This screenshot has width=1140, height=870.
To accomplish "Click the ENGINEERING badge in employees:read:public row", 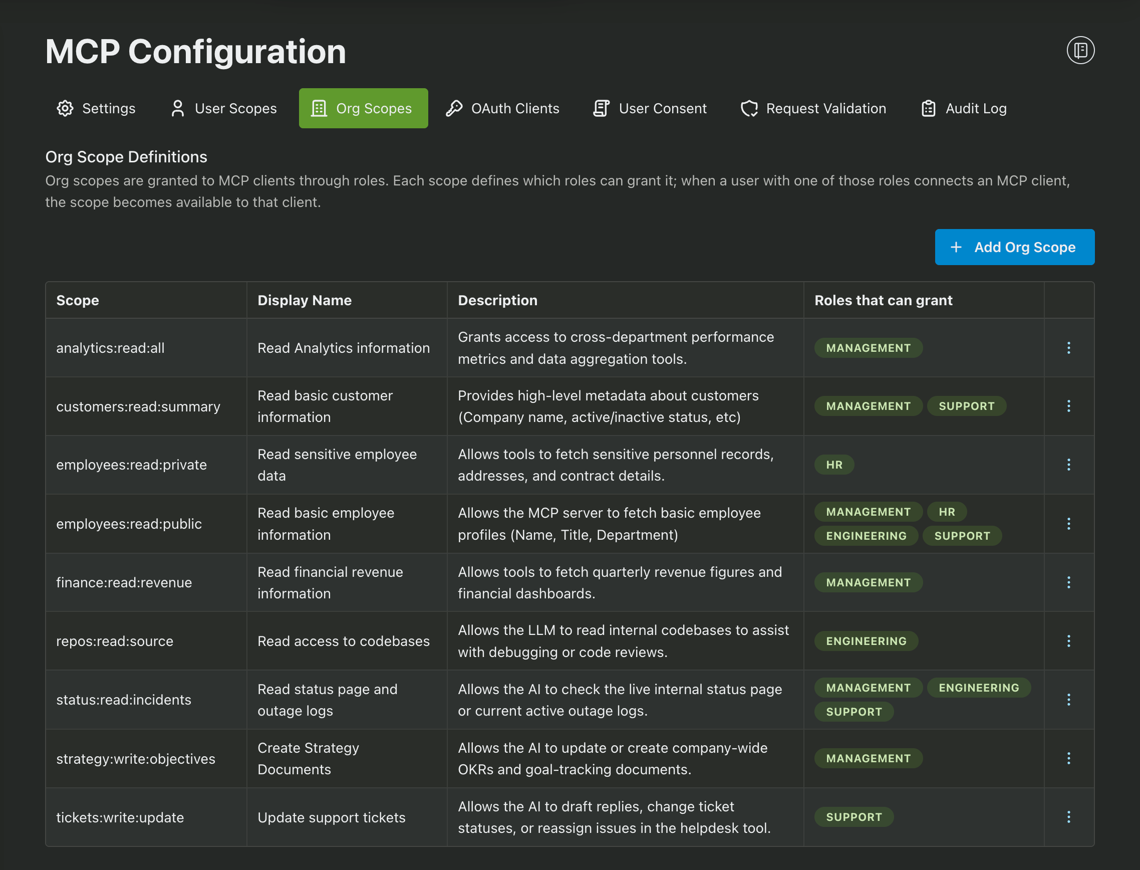I will click(x=866, y=535).
